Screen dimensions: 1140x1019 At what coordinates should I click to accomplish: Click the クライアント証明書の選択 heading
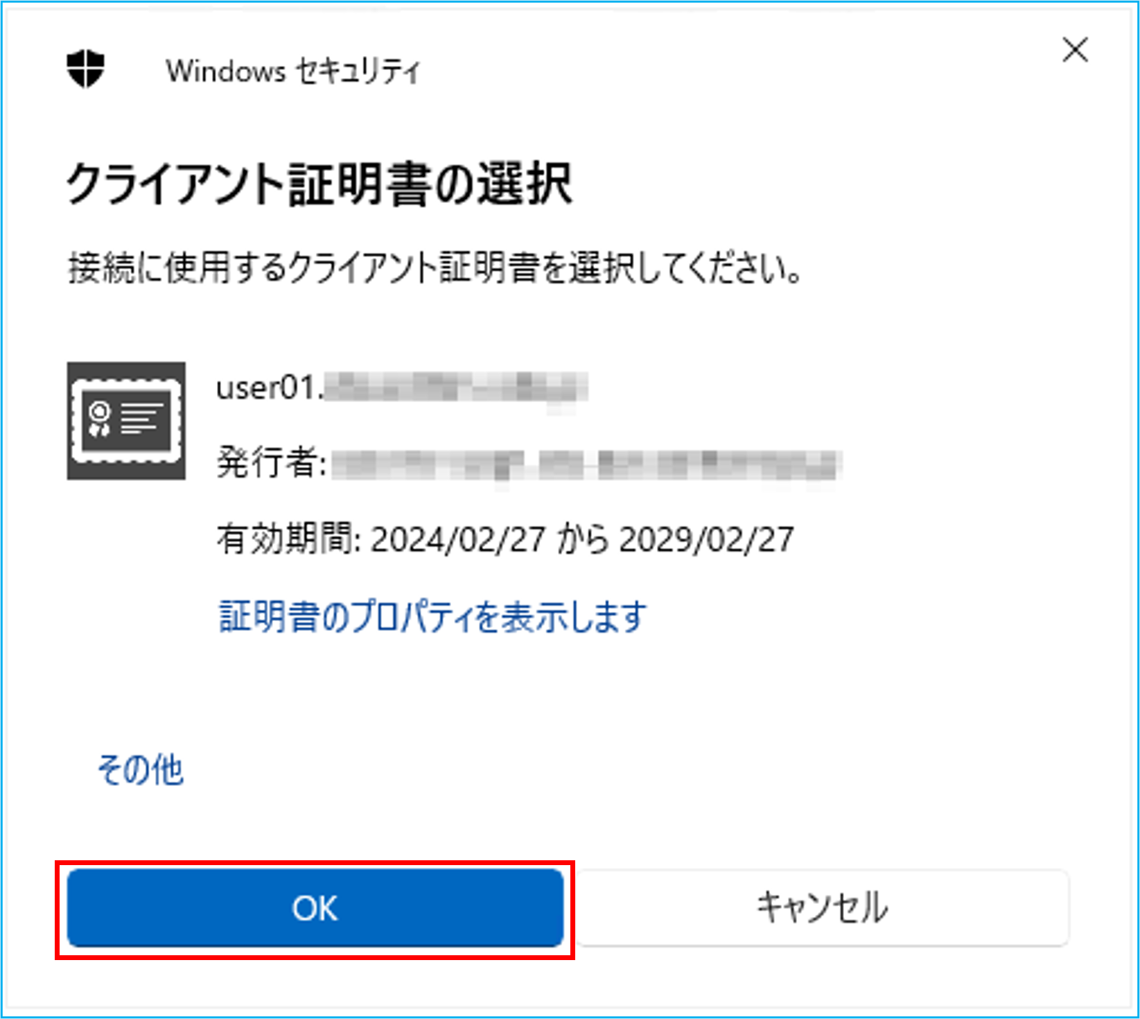[x=319, y=184]
